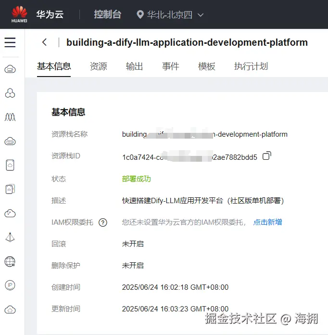The width and height of the screenshot is (328, 335).
Task: Click the 删除保护 未开启 value
Action: tap(133, 266)
